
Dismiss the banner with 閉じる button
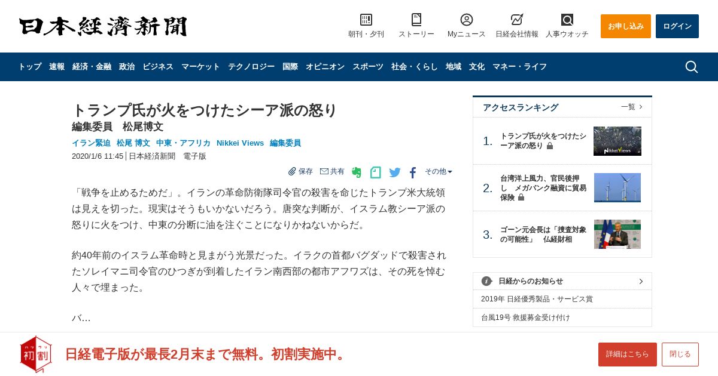(x=680, y=355)
